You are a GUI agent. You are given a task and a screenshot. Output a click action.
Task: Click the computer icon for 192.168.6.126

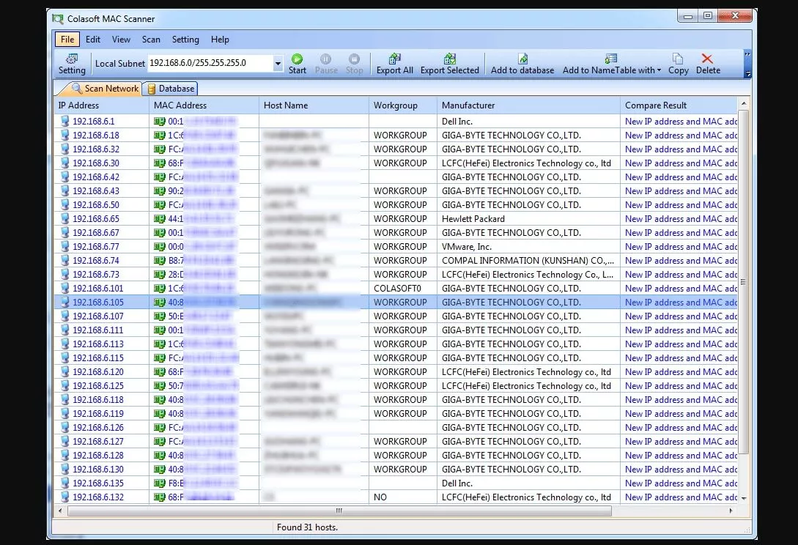coord(64,428)
